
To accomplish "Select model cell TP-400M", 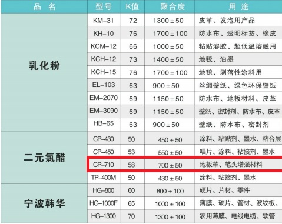I will tap(104, 178).
